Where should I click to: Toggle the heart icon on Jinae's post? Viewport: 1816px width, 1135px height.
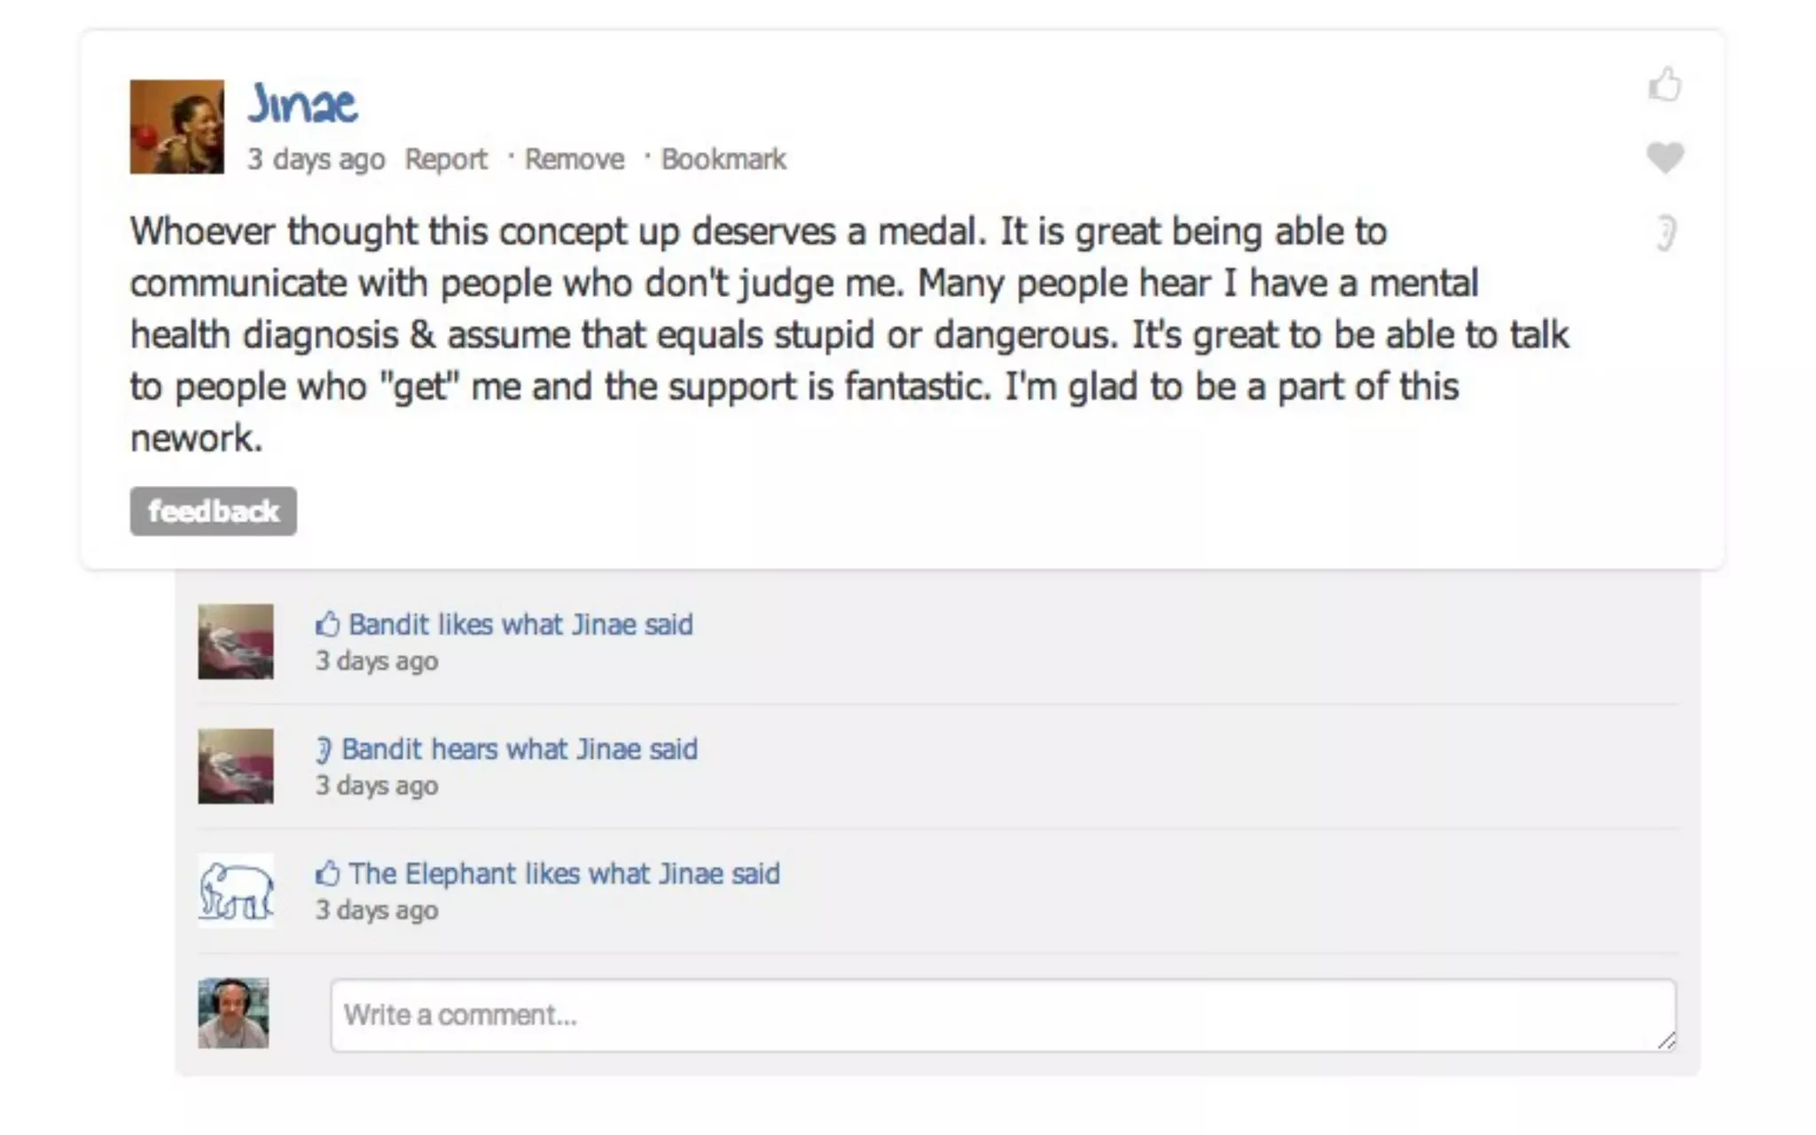click(x=1664, y=158)
